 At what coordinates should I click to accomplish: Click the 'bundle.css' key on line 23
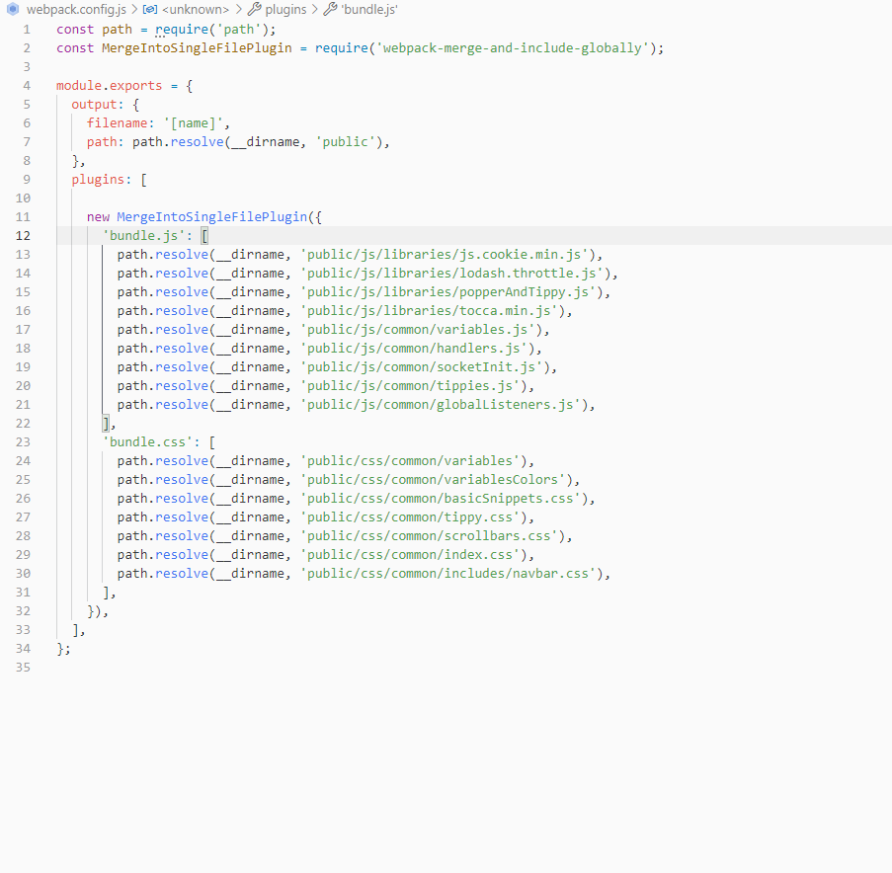click(147, 442)
